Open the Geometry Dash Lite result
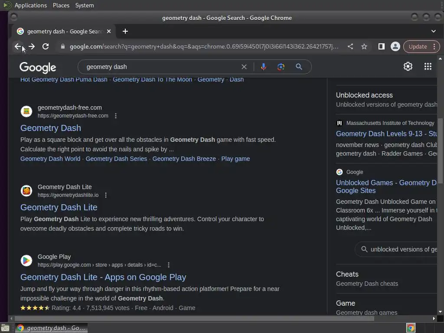This screenshot has width=444, height=333. point(59,207)
